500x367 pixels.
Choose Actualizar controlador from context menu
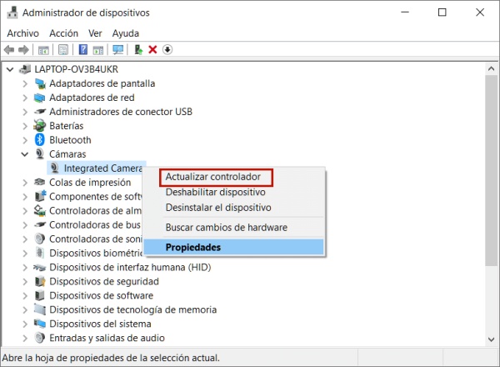point(213,177)
